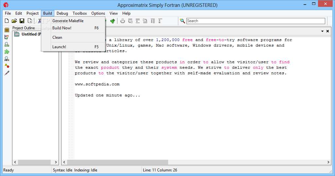Click the www.softpedia.com text in the editor
This screenshot has width=335, height=176.
click(x=97, y=84)
